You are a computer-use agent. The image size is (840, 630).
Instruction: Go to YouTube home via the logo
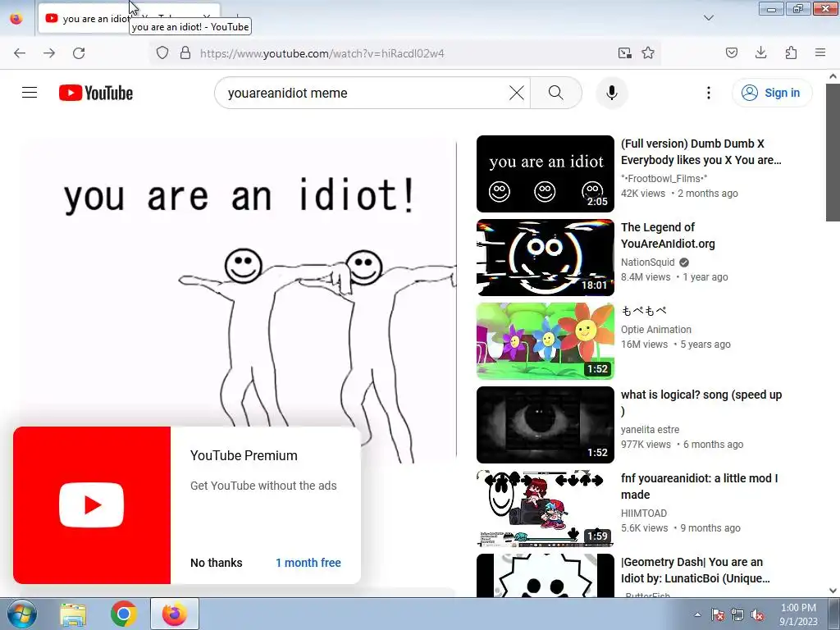point(96,93)
